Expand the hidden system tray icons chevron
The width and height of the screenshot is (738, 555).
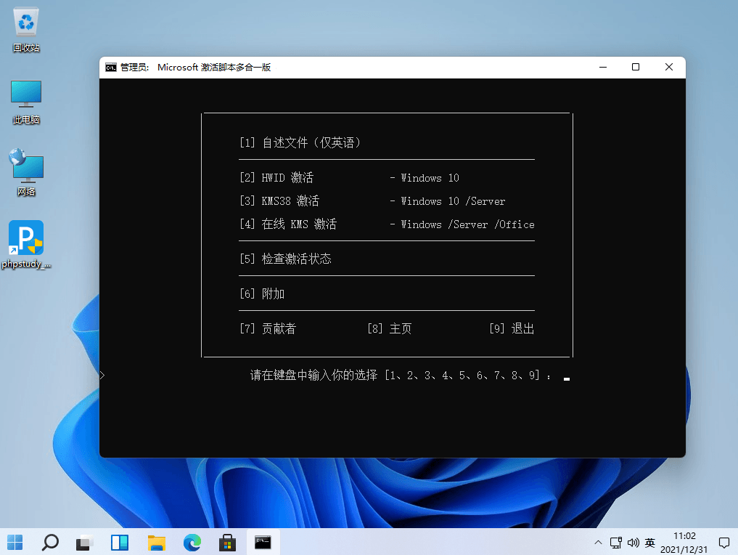tap(598, 543)
